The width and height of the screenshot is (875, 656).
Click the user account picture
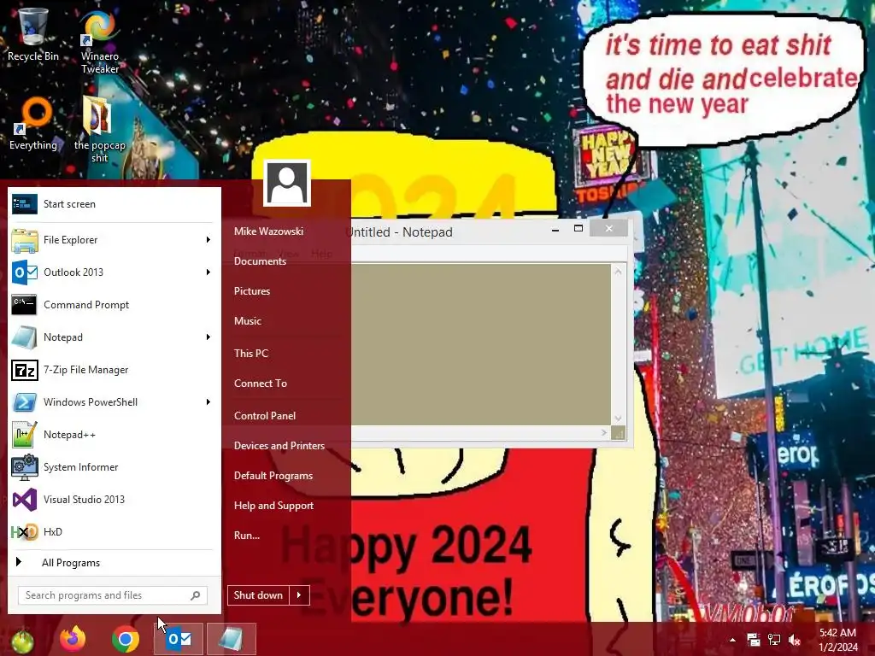287,183
